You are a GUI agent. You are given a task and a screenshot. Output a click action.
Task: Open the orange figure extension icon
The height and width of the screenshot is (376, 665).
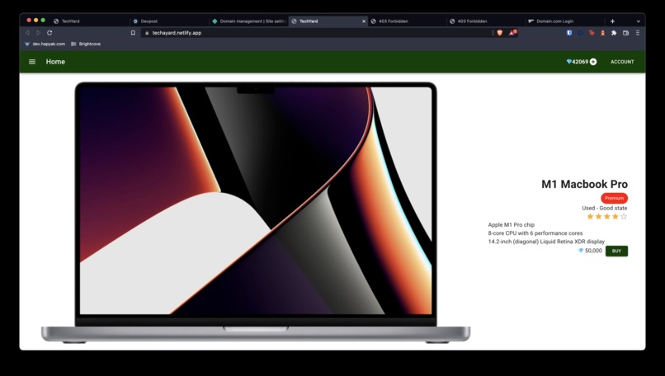point(602,33)
